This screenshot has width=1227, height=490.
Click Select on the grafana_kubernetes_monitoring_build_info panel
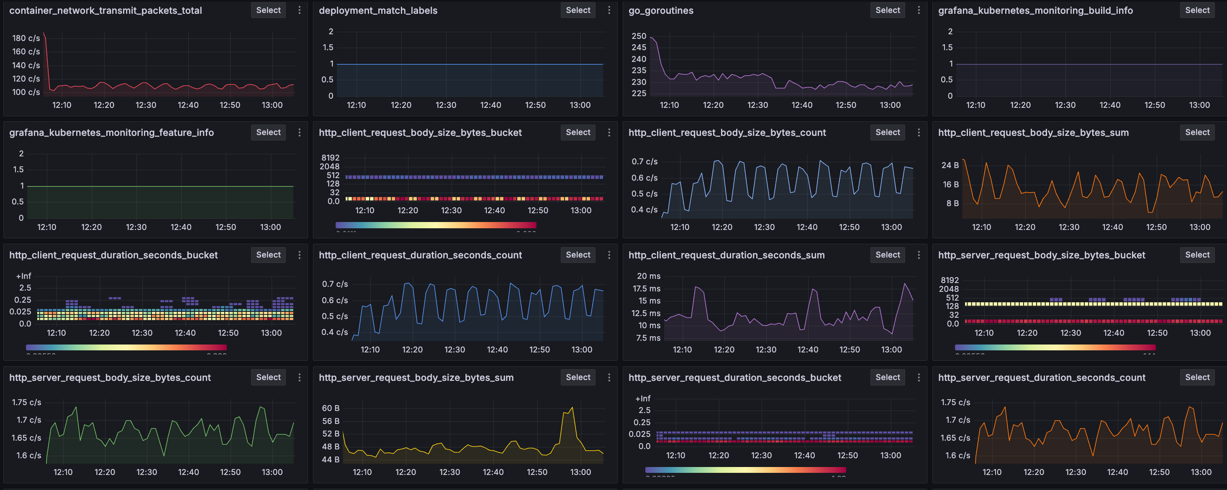[x=1197, y=10]
